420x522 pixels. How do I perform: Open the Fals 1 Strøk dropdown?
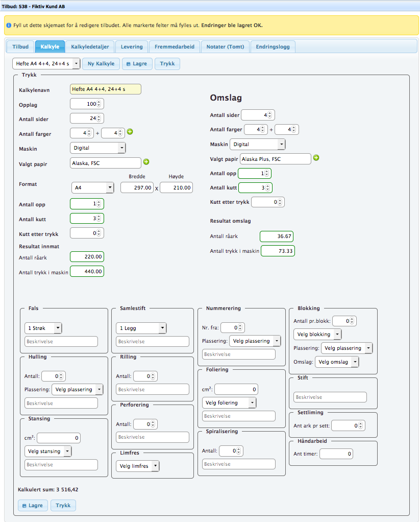pos(43,328)
